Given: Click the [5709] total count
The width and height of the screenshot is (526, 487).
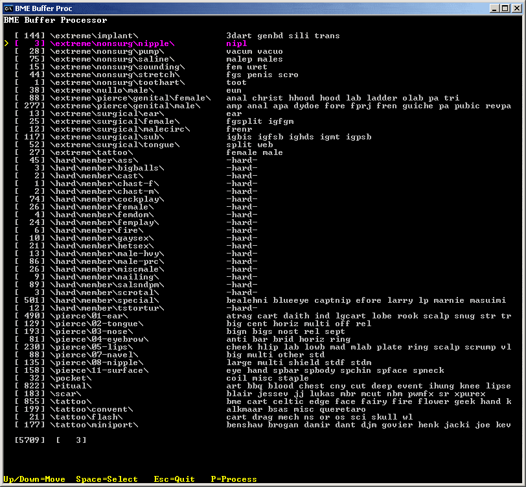Looking at the screenshot, I should 29,440.
